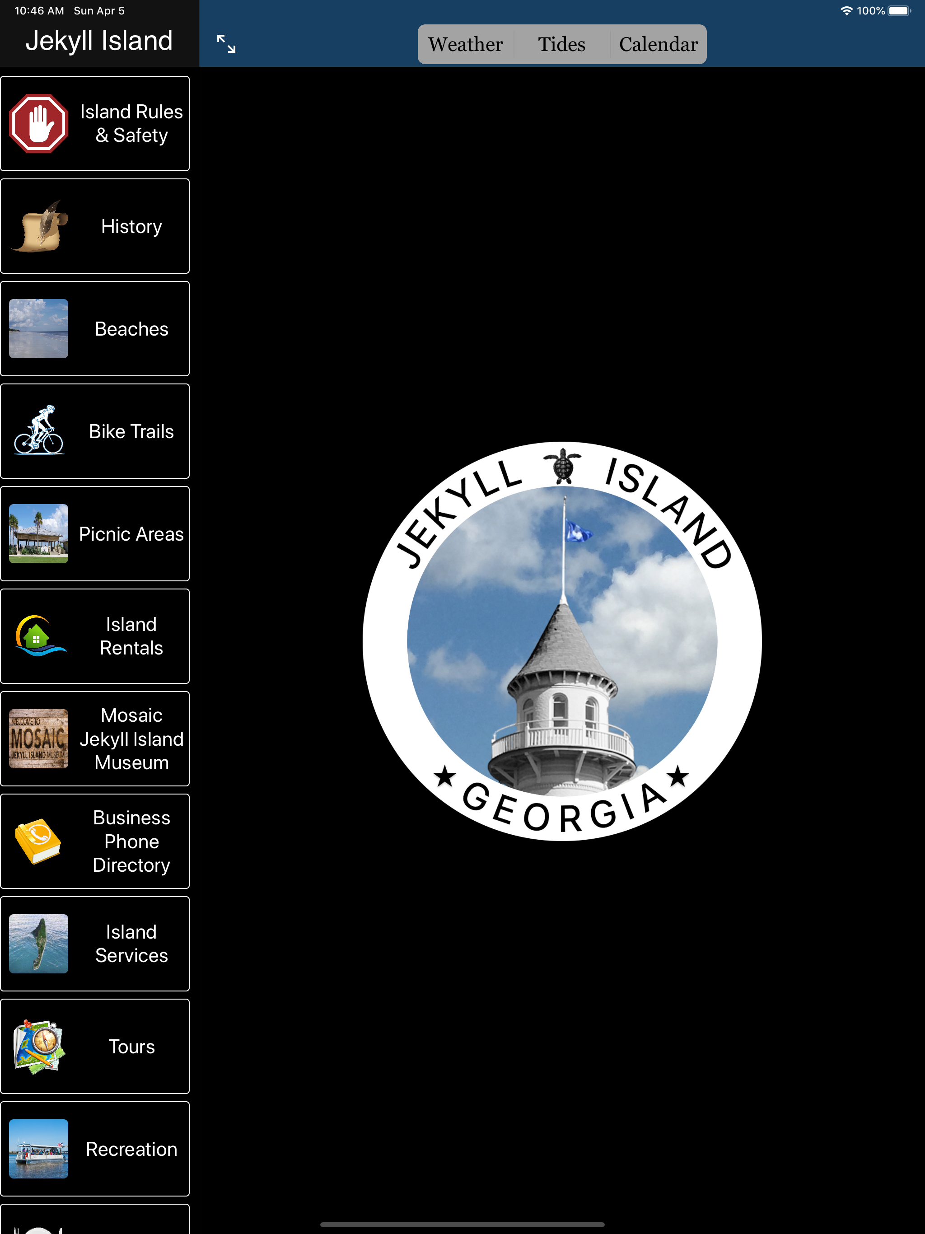Switch to the Tides tab
The height and width of the screenshot is (1234, 925).
pos(562,44)
